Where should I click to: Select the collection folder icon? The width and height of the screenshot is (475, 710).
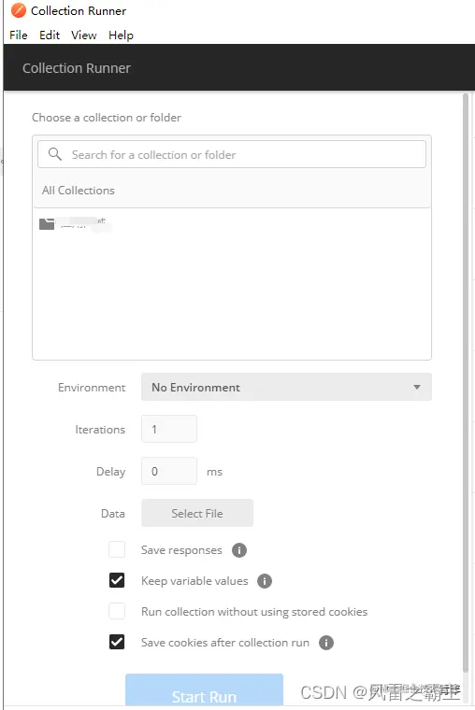pos(47,223)
